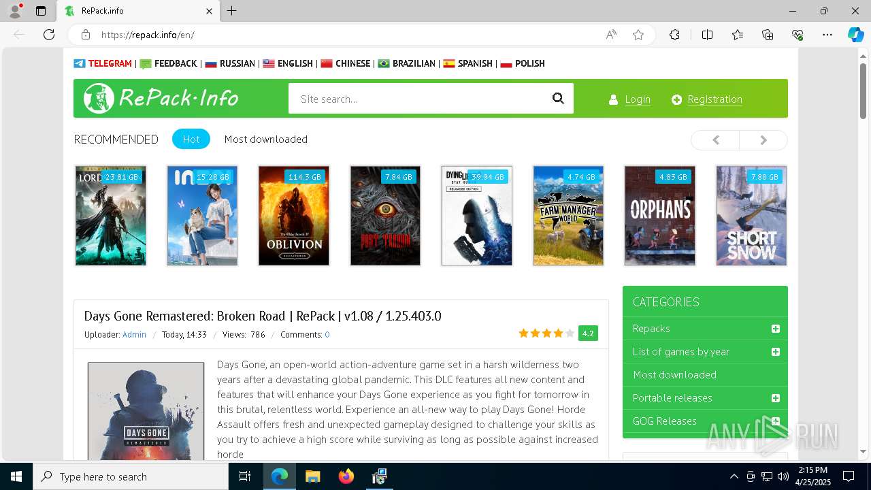Select the Hot recommended tab
The image size is (871, 490).
[191, 139]
